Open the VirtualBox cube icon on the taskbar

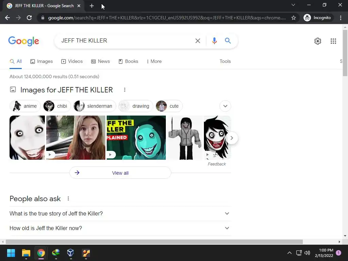[70, 253]
